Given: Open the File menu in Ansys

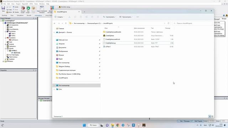Looking at the screenshot, I should (x=5, y=4).
